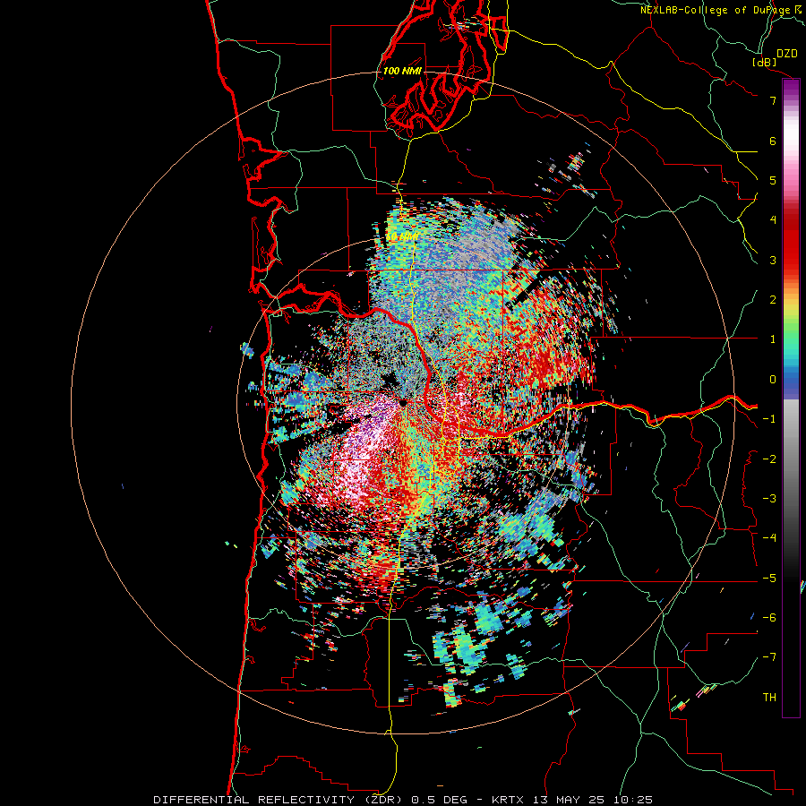806x806 pixels.
Task: Click the 100 NMI range ring label
Action: coord(402,71)
